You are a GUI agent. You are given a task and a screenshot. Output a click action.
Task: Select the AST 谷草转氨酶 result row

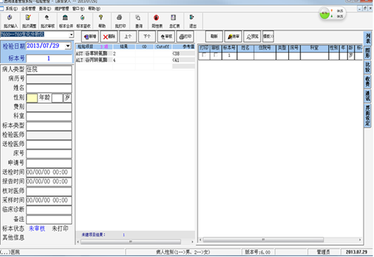135,53
